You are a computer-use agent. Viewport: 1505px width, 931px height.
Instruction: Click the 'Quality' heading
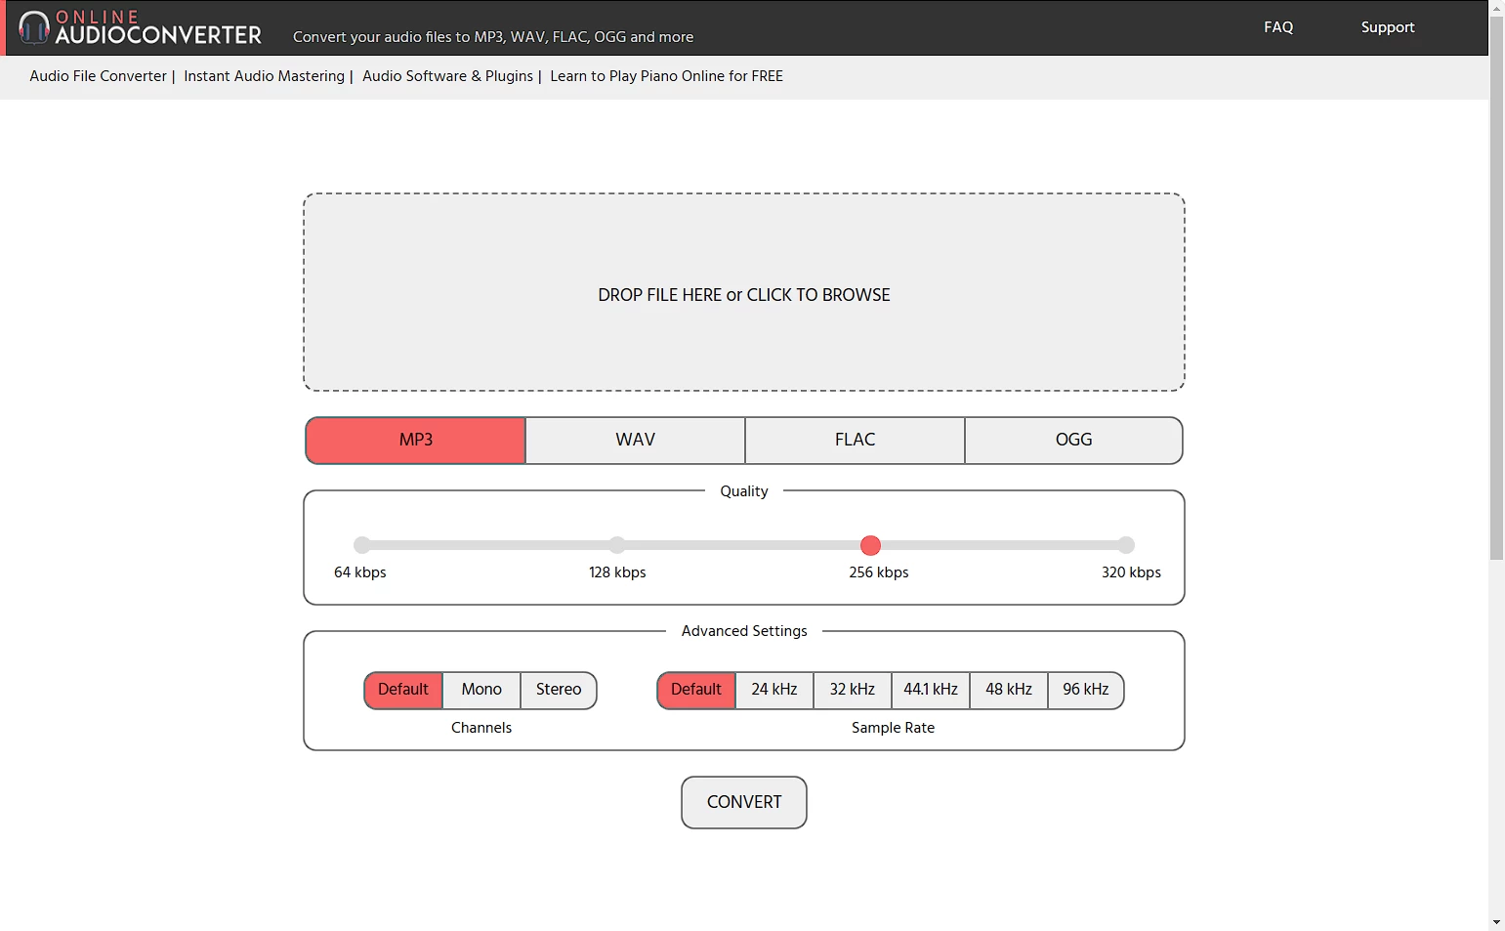pos(744,491)
